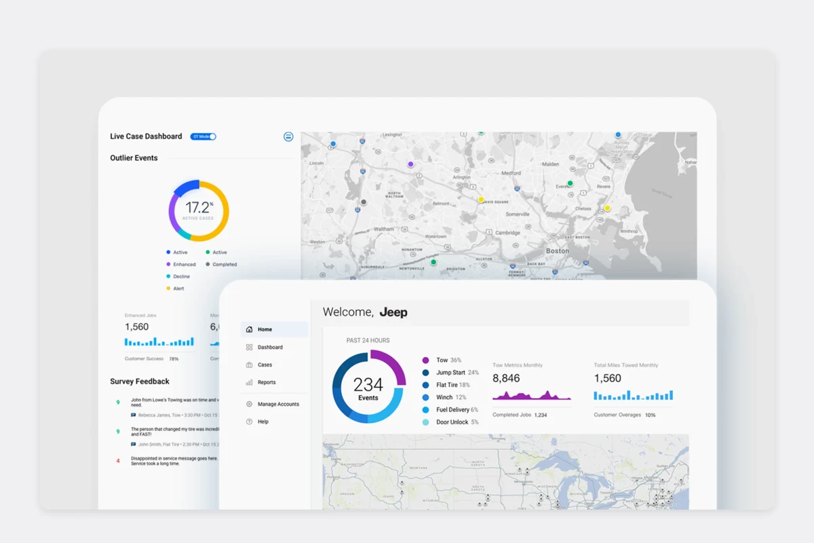This screenshot has height=543, width=814.
Task: Click the Customer Success 78% label
Action: [x=152, y=358]
